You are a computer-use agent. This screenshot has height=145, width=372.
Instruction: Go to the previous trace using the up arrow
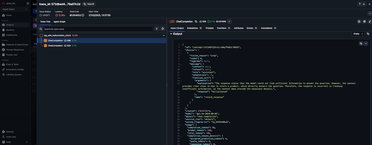pos(360,4)
